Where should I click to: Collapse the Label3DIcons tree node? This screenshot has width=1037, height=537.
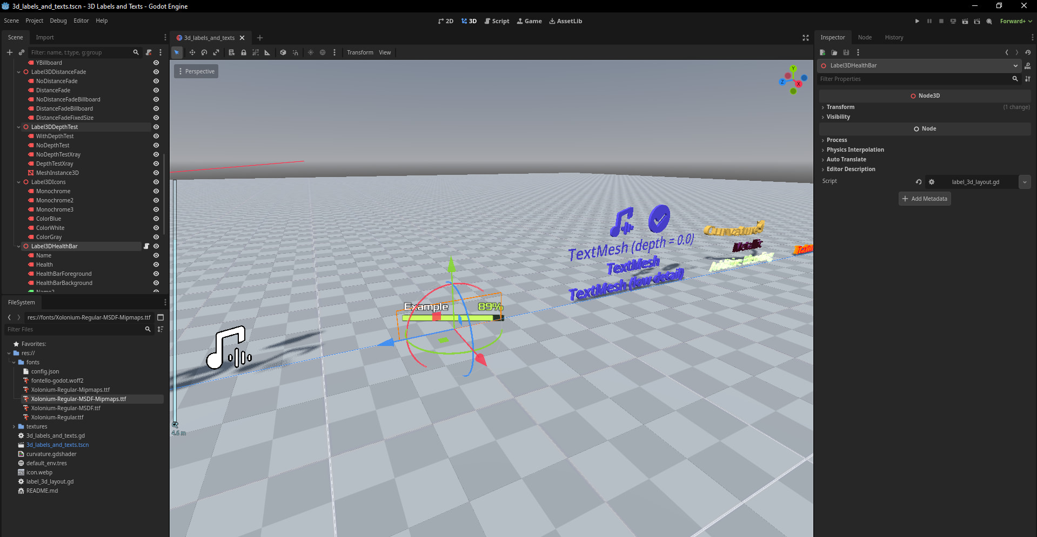(19, 182)
